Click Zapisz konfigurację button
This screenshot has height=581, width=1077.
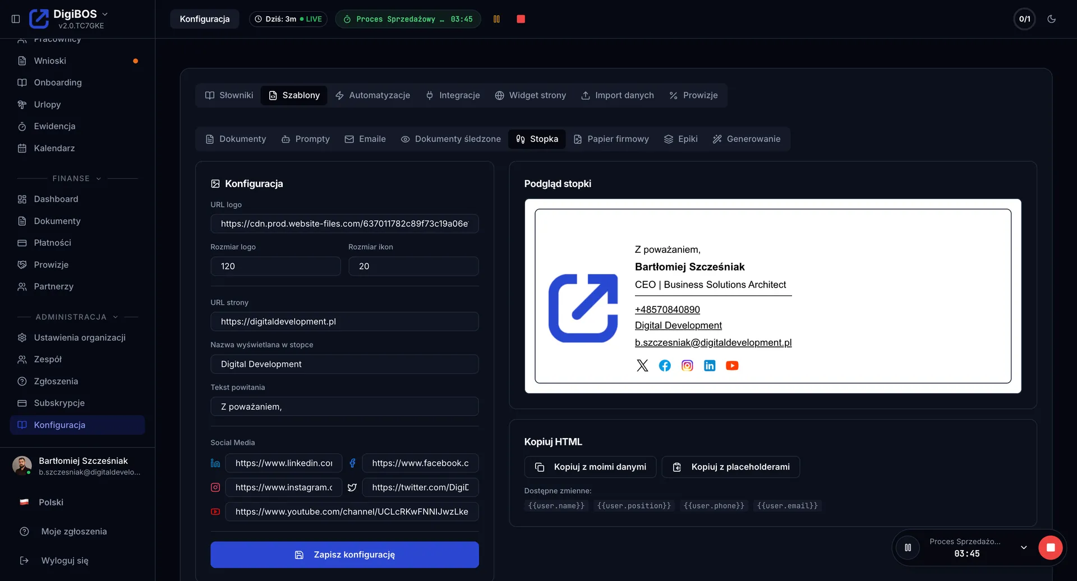[x=344, y=555]
